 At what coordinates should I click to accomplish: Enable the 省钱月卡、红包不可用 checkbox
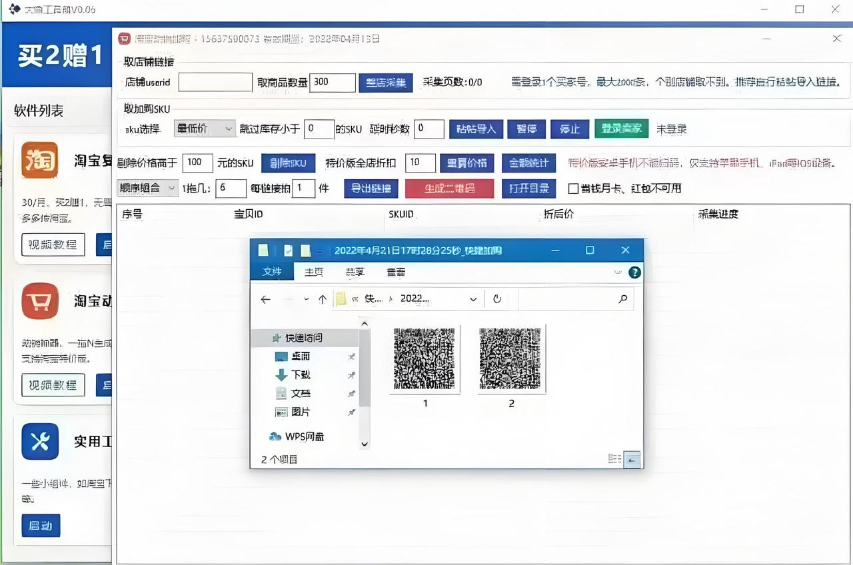[x=572, y=189]
